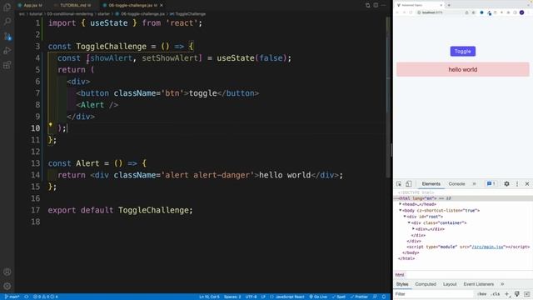Click the browser reload button
Viewport: 533px width, 300px height.
tap(411, 12)
